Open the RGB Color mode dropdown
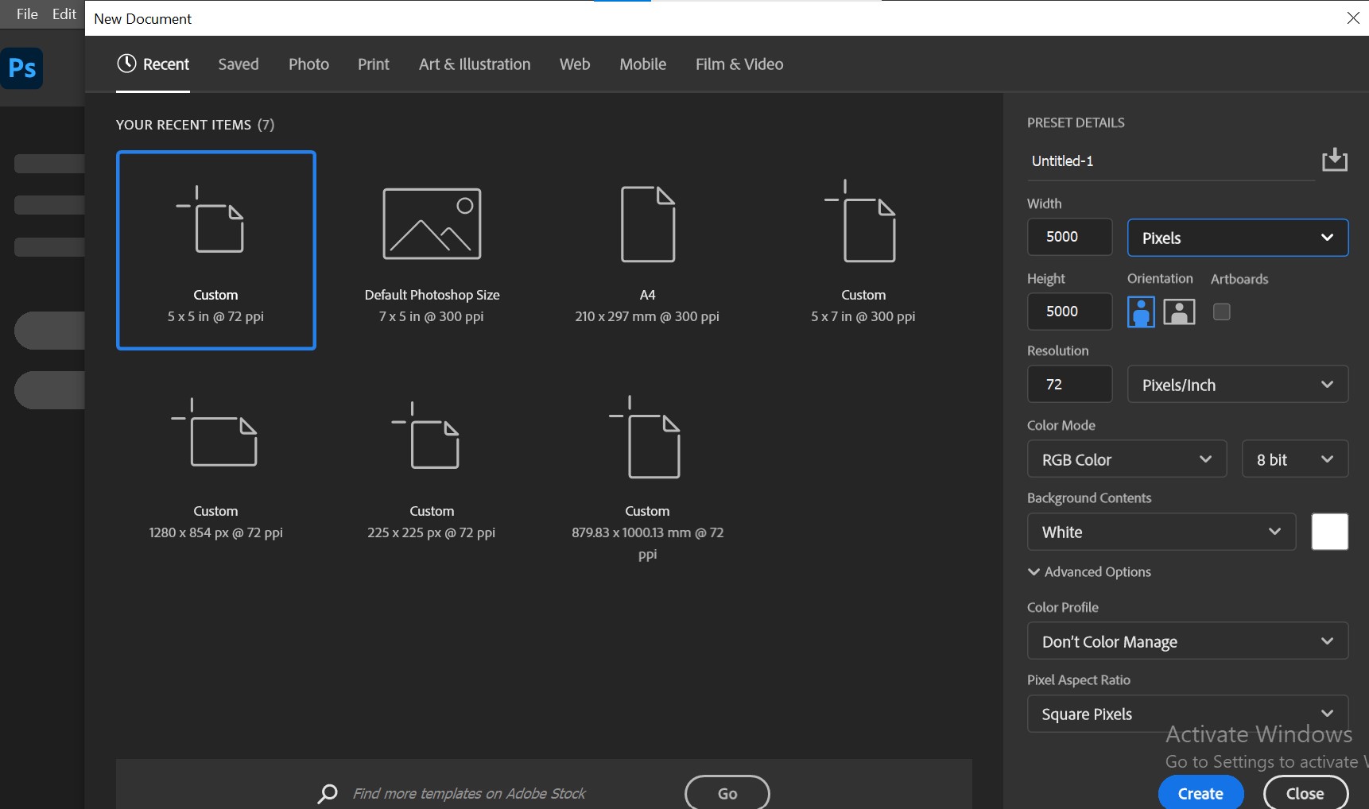Screen dimensions: 1369x809 [x=1127, y=459]
